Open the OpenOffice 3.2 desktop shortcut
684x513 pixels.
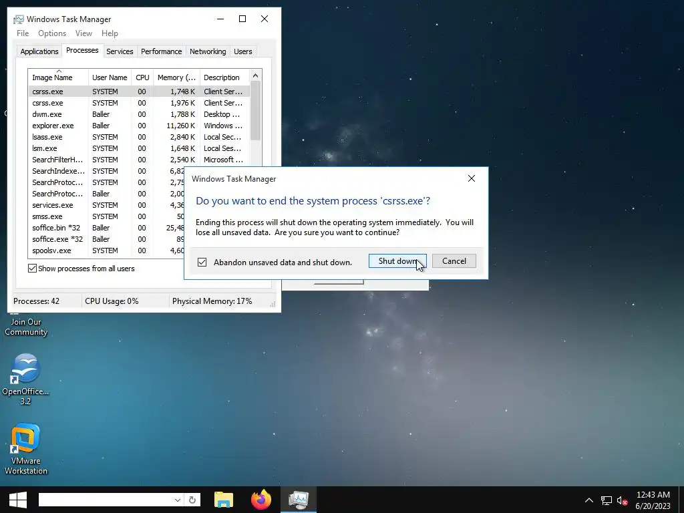pos(25,379)
